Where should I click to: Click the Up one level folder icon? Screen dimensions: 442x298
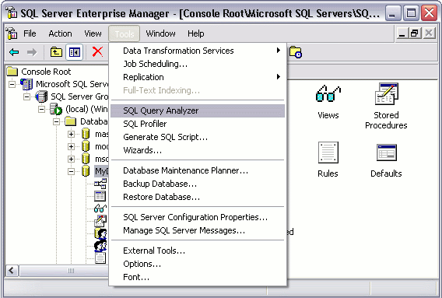click(x=56, y=52)
